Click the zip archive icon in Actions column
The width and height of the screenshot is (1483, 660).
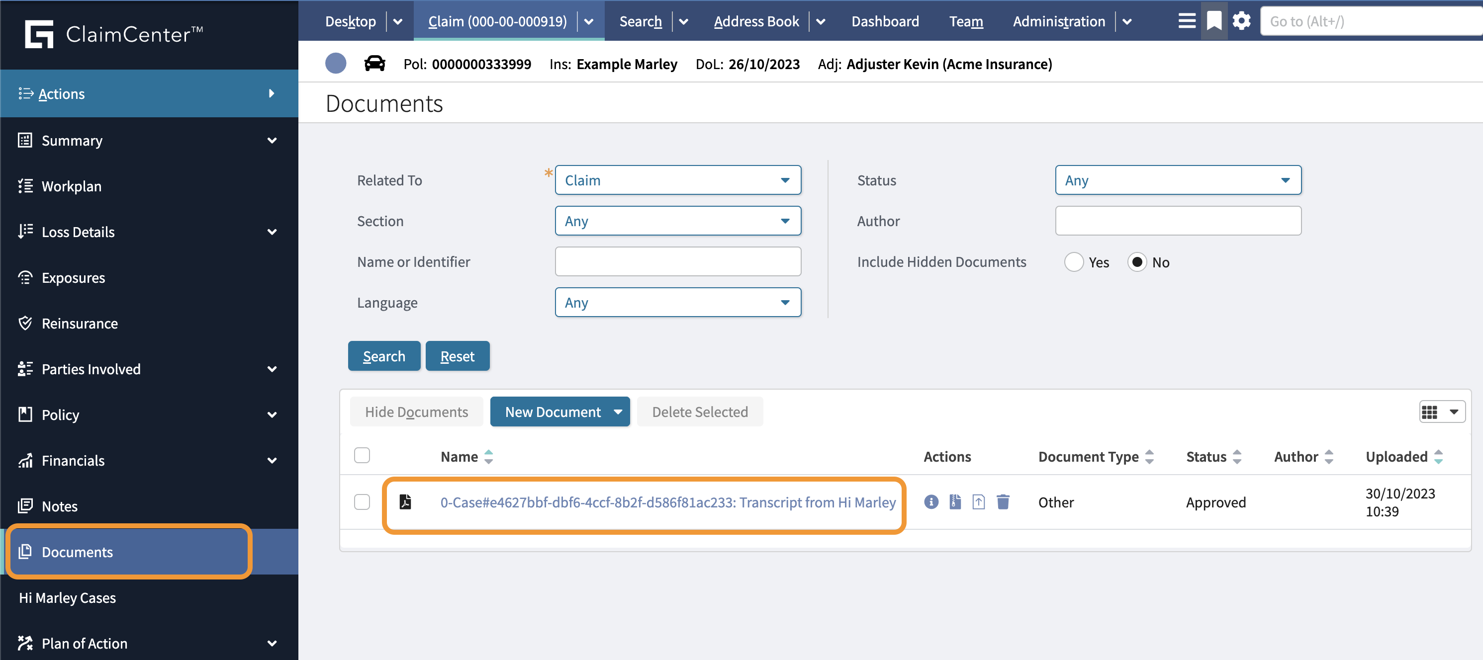coord(955,502)
